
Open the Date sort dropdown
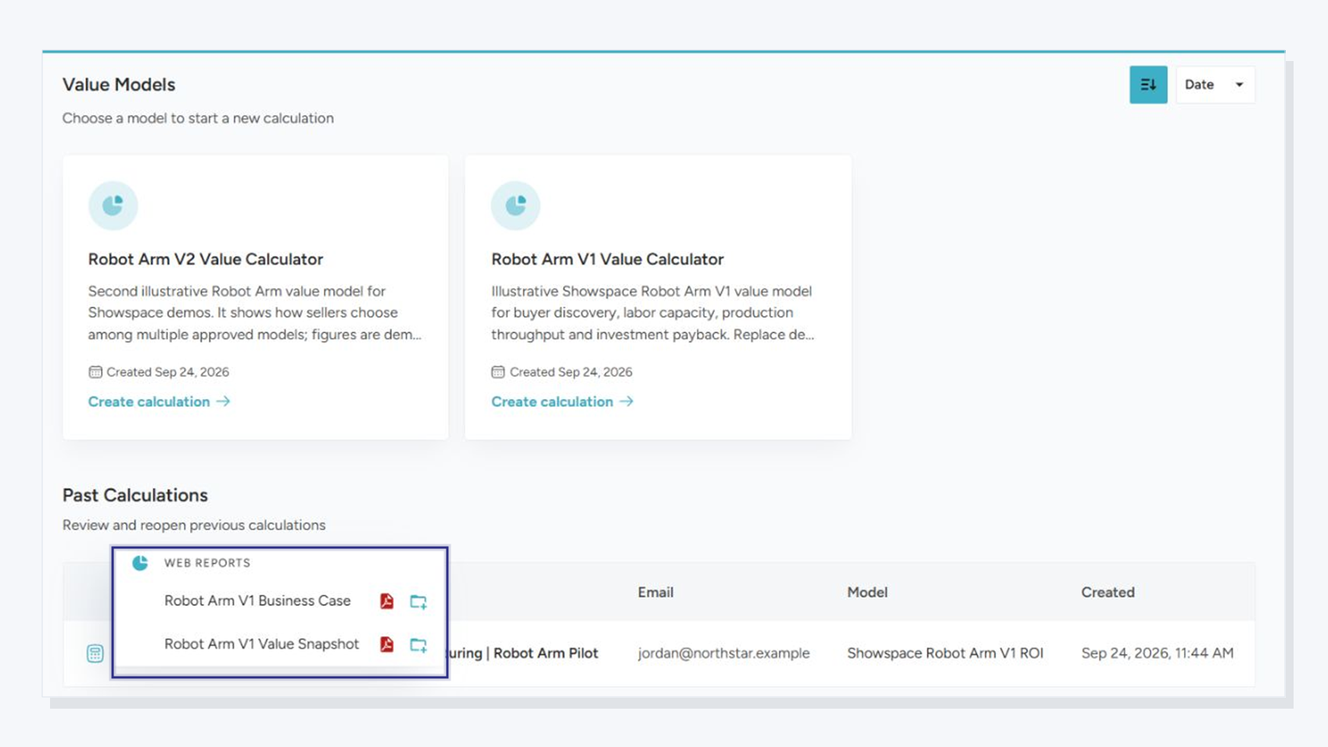click(1215, 84)
